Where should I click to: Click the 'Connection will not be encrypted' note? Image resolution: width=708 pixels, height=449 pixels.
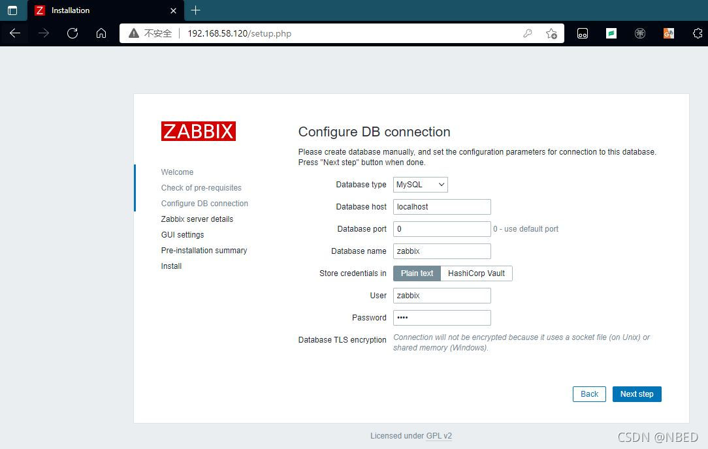click(x=521, y=343)
